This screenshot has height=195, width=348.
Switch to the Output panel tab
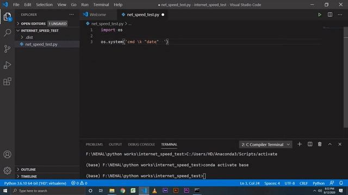pos(115,145)
